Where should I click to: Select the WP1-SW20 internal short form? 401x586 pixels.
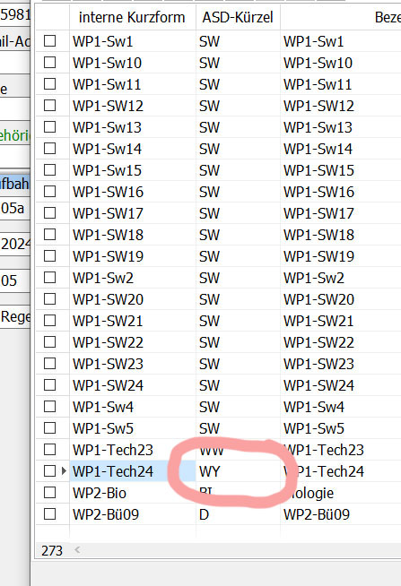click(x=133, y=299)
